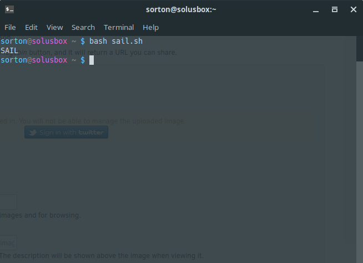The width and height of the screenshot is (363, 263).
Task: Click the 'bash sail.sh' command text
Action: click(116, 42)
